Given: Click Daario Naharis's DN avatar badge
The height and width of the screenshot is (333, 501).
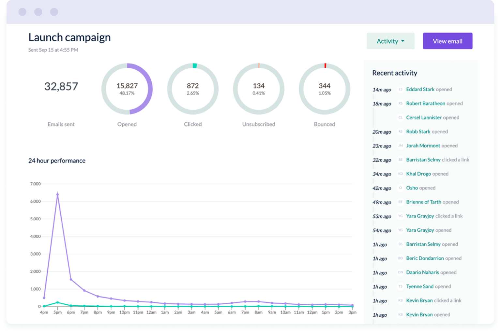Looking at the screenshot, I should pyautogui.click(x=400, y=272).
